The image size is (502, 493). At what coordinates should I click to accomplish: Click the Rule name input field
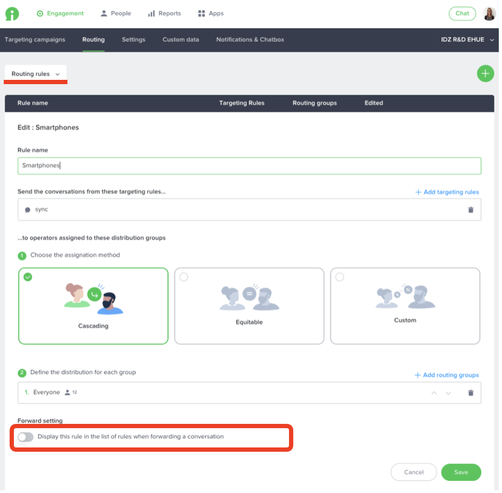249,166
